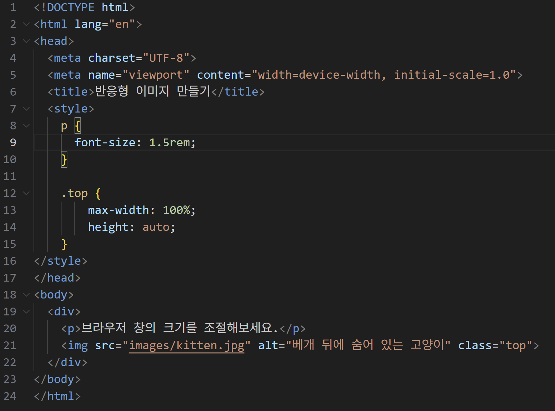The height and width of the screenshot is (411, 555).
Task: Click the 100% value
Action: coord(176,210)
